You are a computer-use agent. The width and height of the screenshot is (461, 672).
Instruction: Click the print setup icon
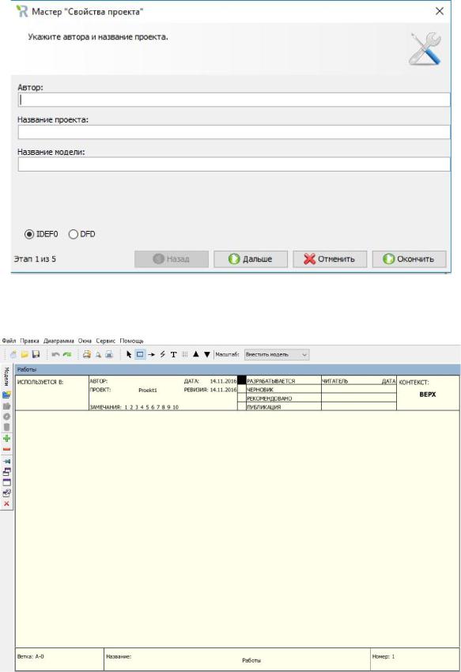click(x=87, y=354)
